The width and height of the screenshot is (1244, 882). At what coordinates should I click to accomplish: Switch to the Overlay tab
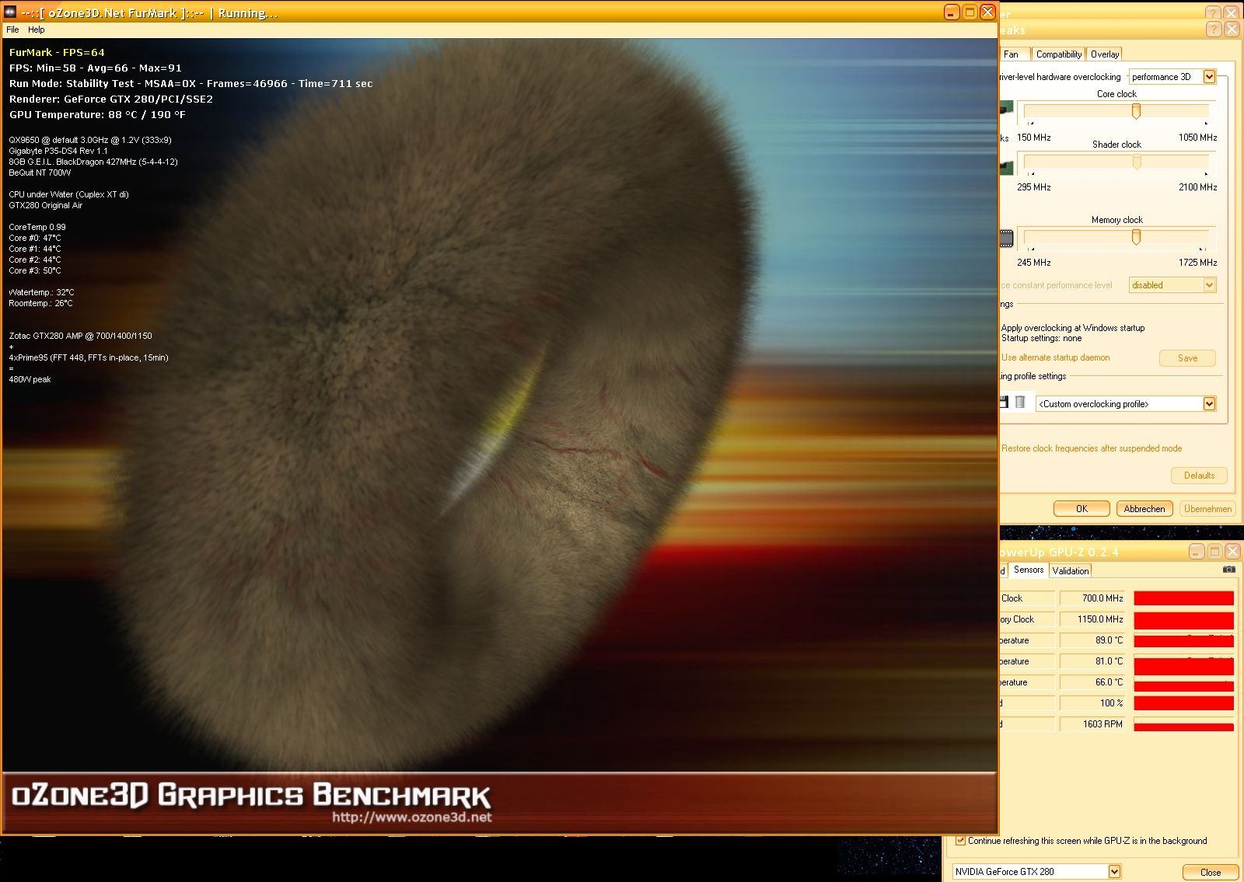pyautogui.click(x=1105, y=54)
